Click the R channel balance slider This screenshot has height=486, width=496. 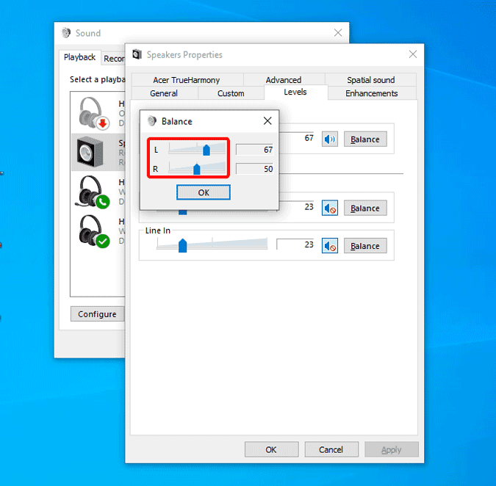197,169
